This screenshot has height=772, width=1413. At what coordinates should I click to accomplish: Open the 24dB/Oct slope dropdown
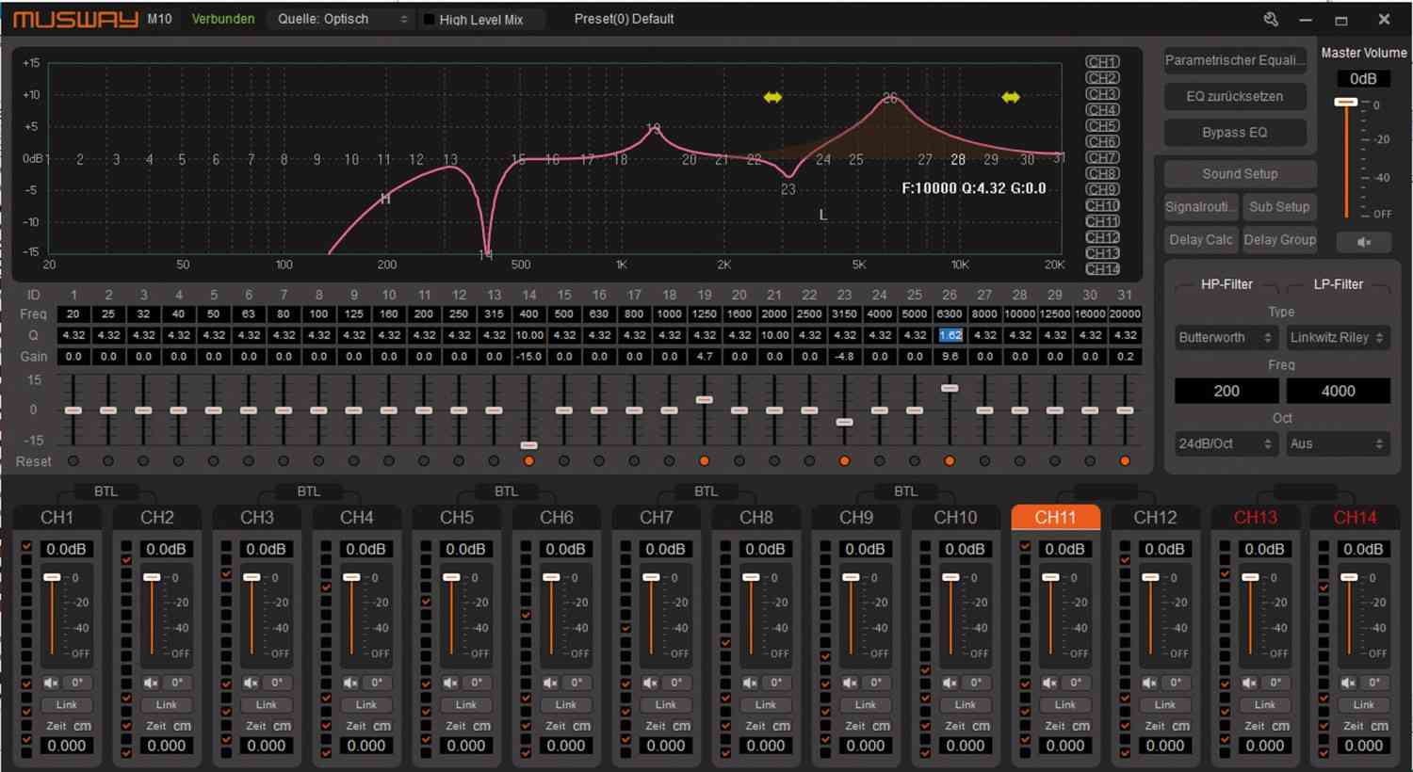pyautogui.click(x=1225, y=443)
